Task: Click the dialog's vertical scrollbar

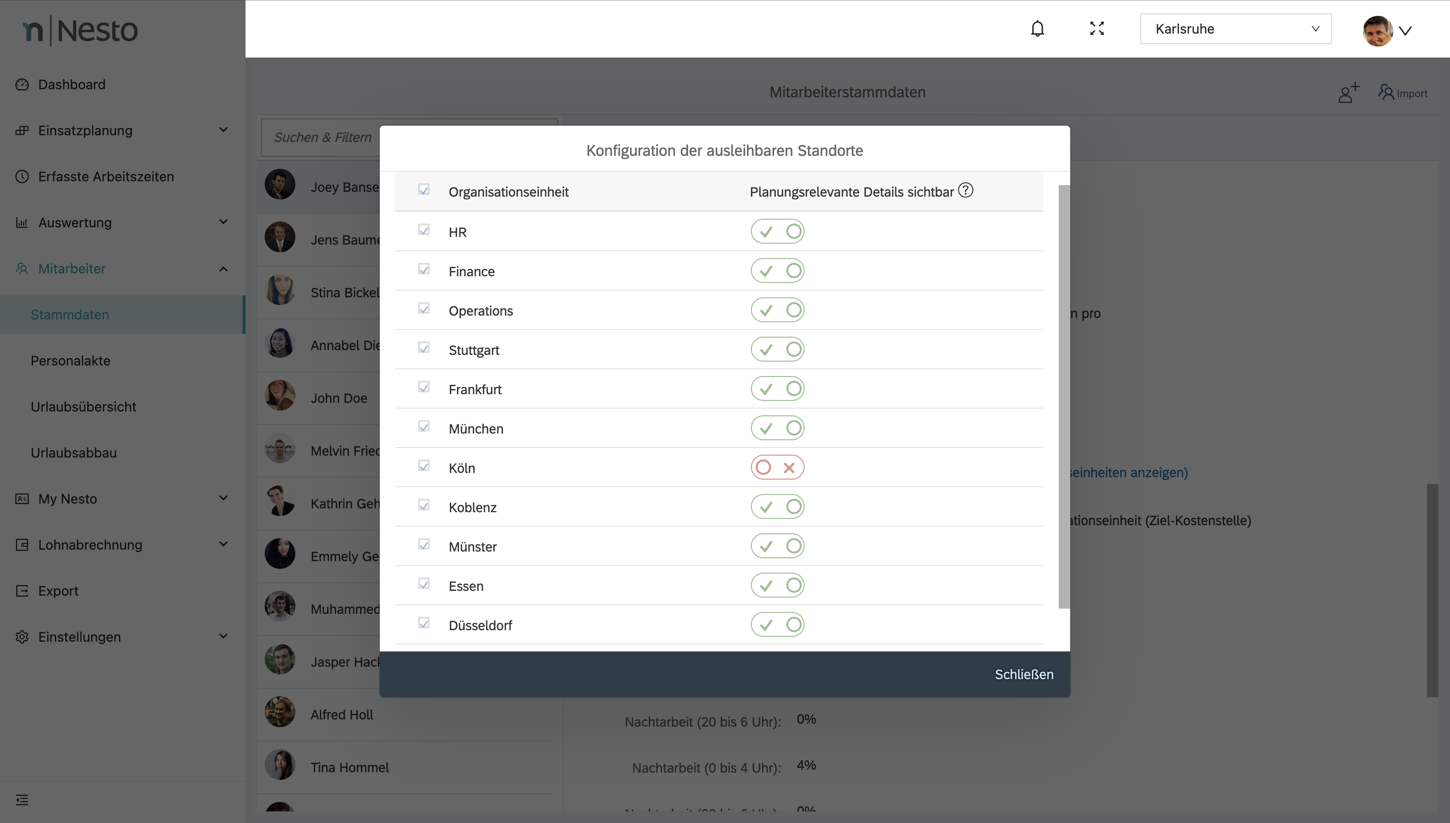Action: click(x=1064, y=396)
